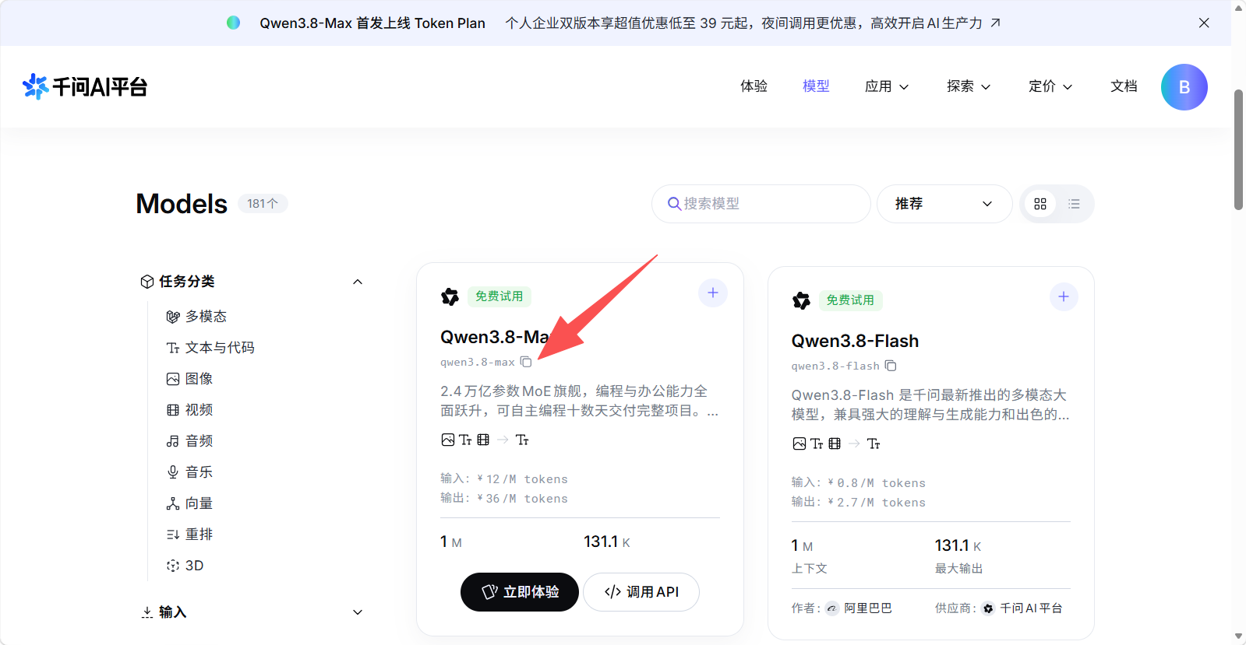Focus the 搜索模型 search field
Image resolution: width=1246 pixels, height=645 pixels.
point(761,204)
